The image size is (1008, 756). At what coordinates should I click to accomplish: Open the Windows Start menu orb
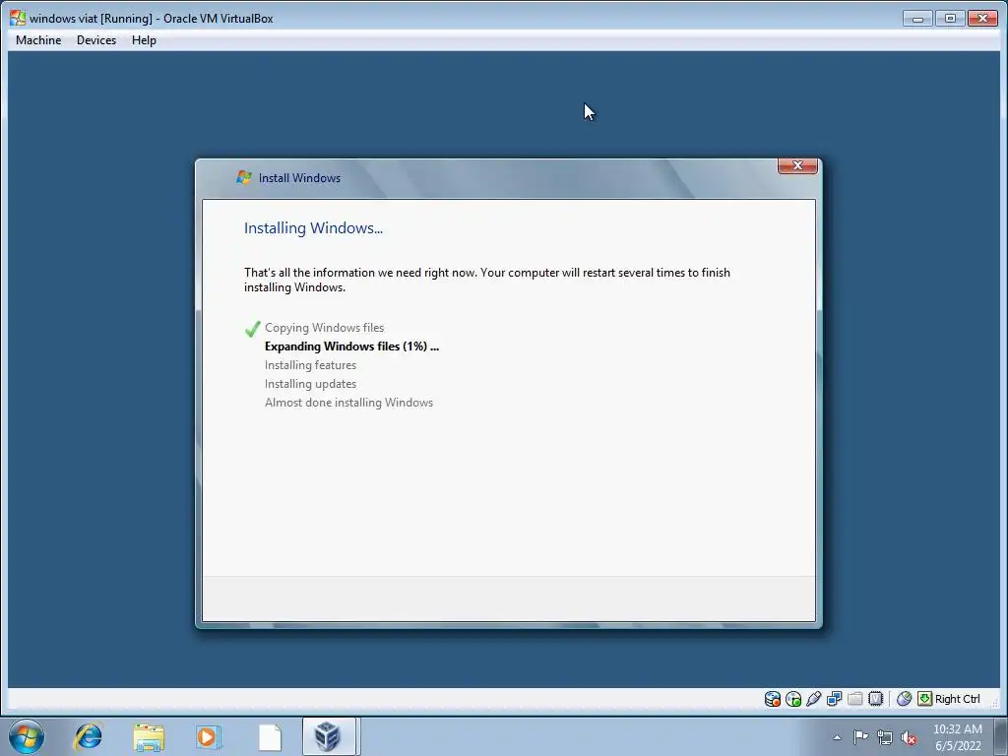click(27, 736)
